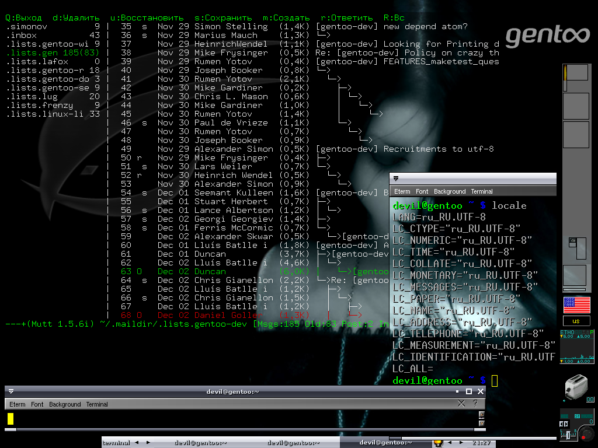Select third workspace thumbnail in pager
The height and width of the screenshot is (448, 598).
tap(576, 135)
